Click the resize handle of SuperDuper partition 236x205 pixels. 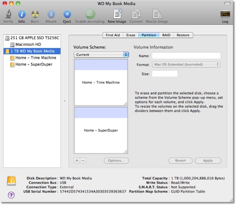[x=126, y=152]
